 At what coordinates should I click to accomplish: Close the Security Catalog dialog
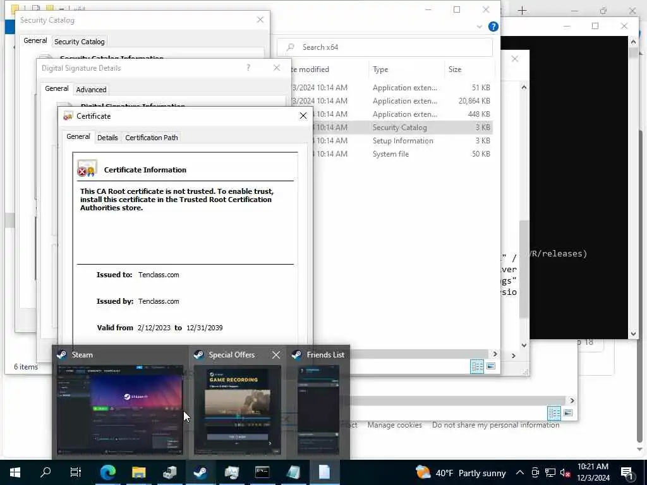(x=260, y=20)
